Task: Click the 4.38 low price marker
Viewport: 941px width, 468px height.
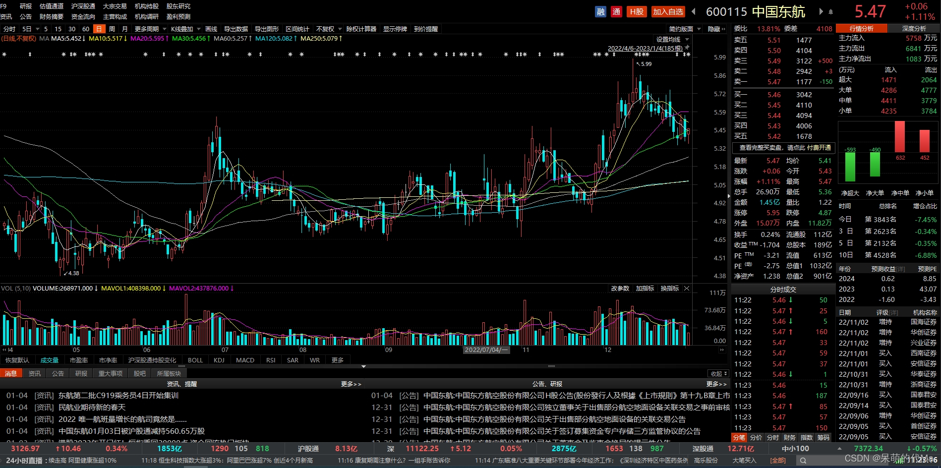Action: 71,273
